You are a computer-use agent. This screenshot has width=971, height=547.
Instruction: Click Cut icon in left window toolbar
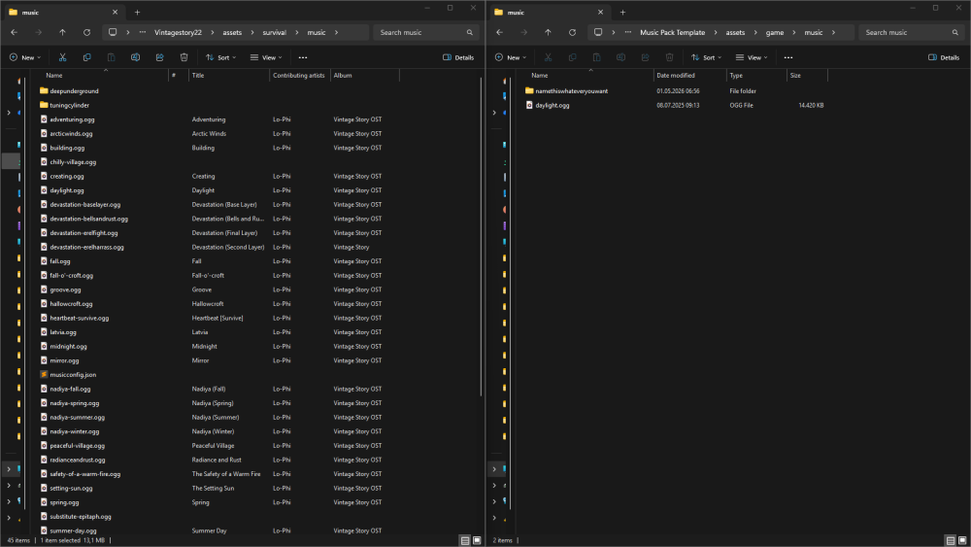click(x=62, y=57)
